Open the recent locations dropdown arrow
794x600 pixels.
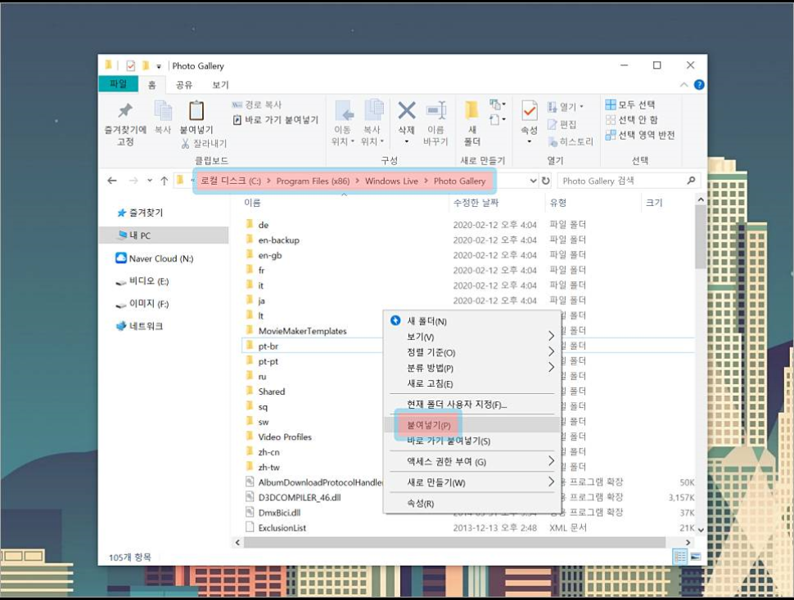click(149, 181)
